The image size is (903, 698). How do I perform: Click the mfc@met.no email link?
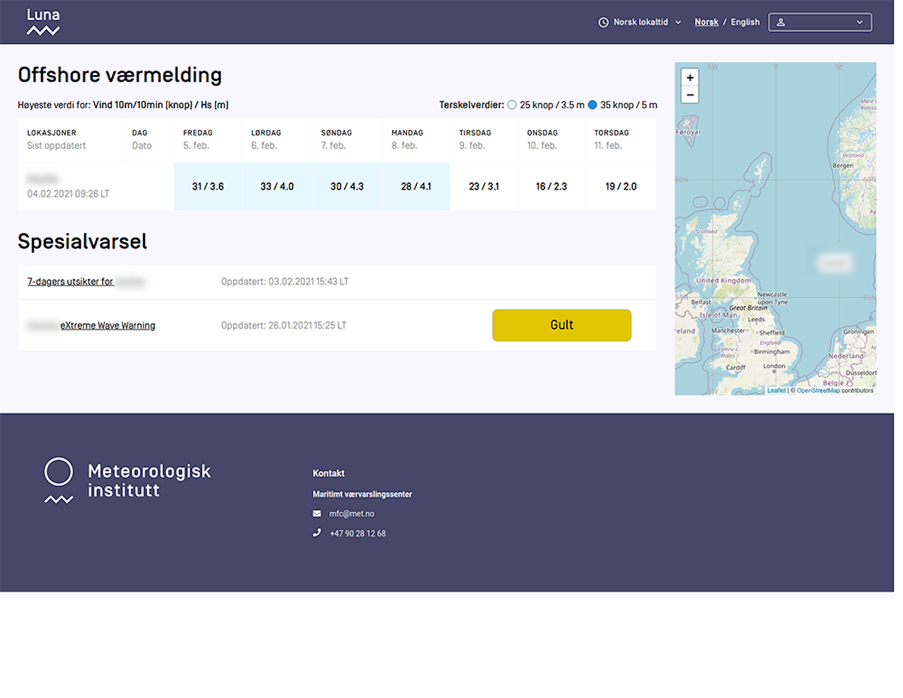[352, 514]
